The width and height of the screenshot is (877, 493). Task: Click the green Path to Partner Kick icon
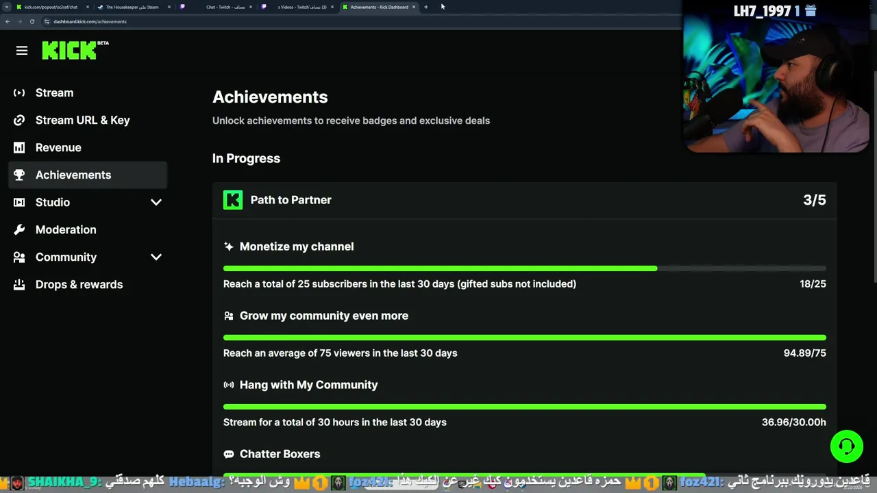pyautogui.click(x=233, y=200)
